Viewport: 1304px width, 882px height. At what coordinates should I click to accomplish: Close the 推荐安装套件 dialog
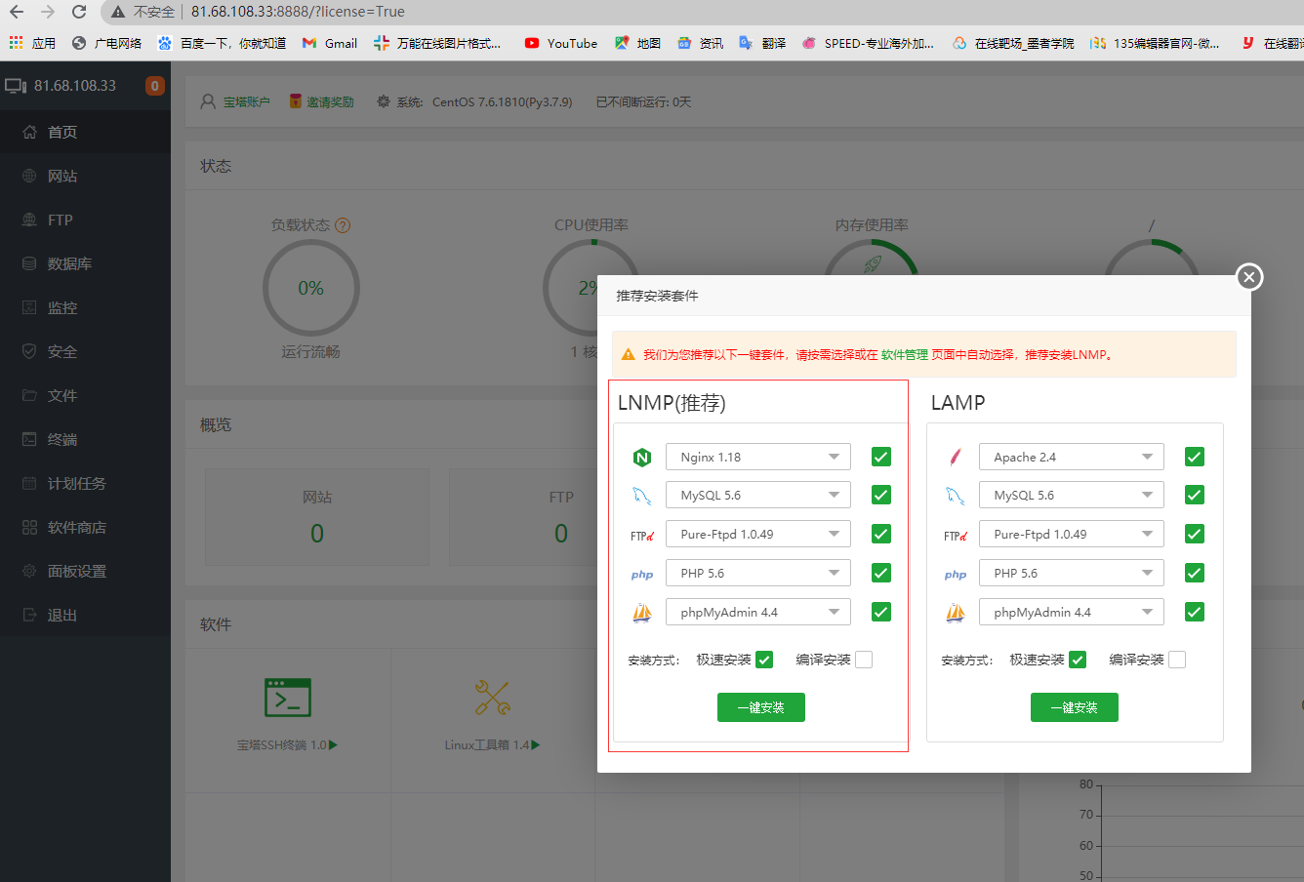tap(1249, 277)
